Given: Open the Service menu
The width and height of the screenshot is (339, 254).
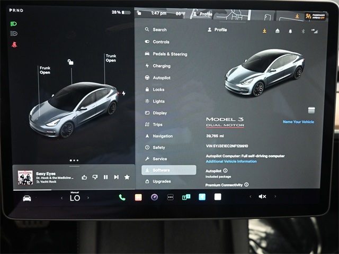Looking at the screenshot, I should pyautogui.click(x=156, y=159).
